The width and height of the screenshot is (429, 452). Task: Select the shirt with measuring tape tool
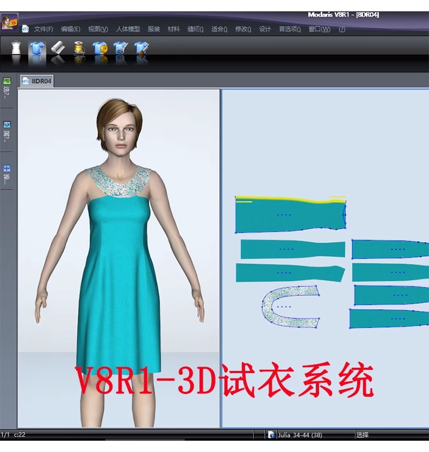(100, 48)
